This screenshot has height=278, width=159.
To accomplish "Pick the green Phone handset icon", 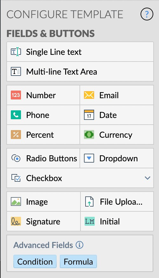I will tap(16, 115).
